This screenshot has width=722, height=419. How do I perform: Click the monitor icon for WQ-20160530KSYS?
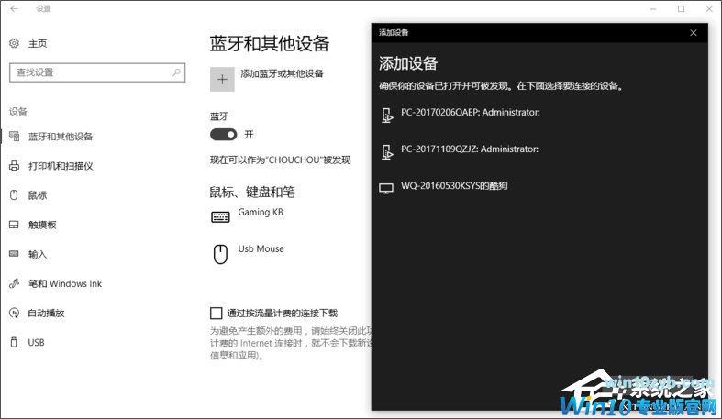(x=386, y=188)
